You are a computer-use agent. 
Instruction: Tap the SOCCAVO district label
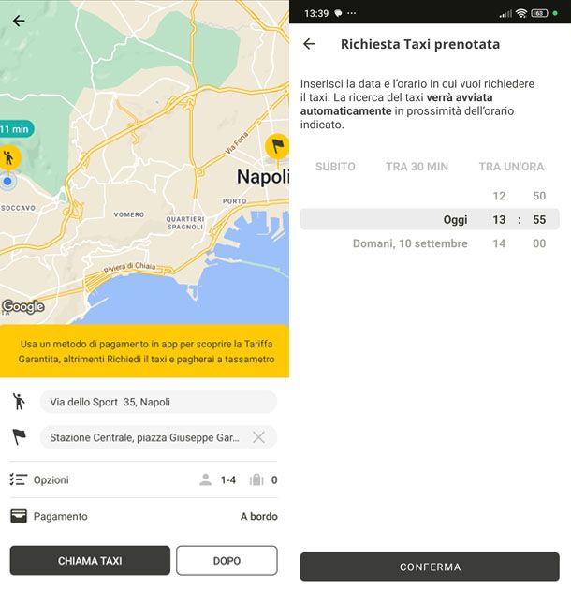pos(18,208)
